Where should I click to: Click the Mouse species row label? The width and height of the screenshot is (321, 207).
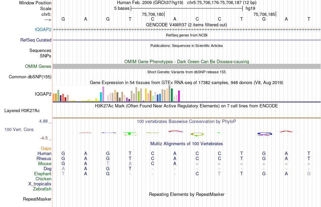click(45, 164)
